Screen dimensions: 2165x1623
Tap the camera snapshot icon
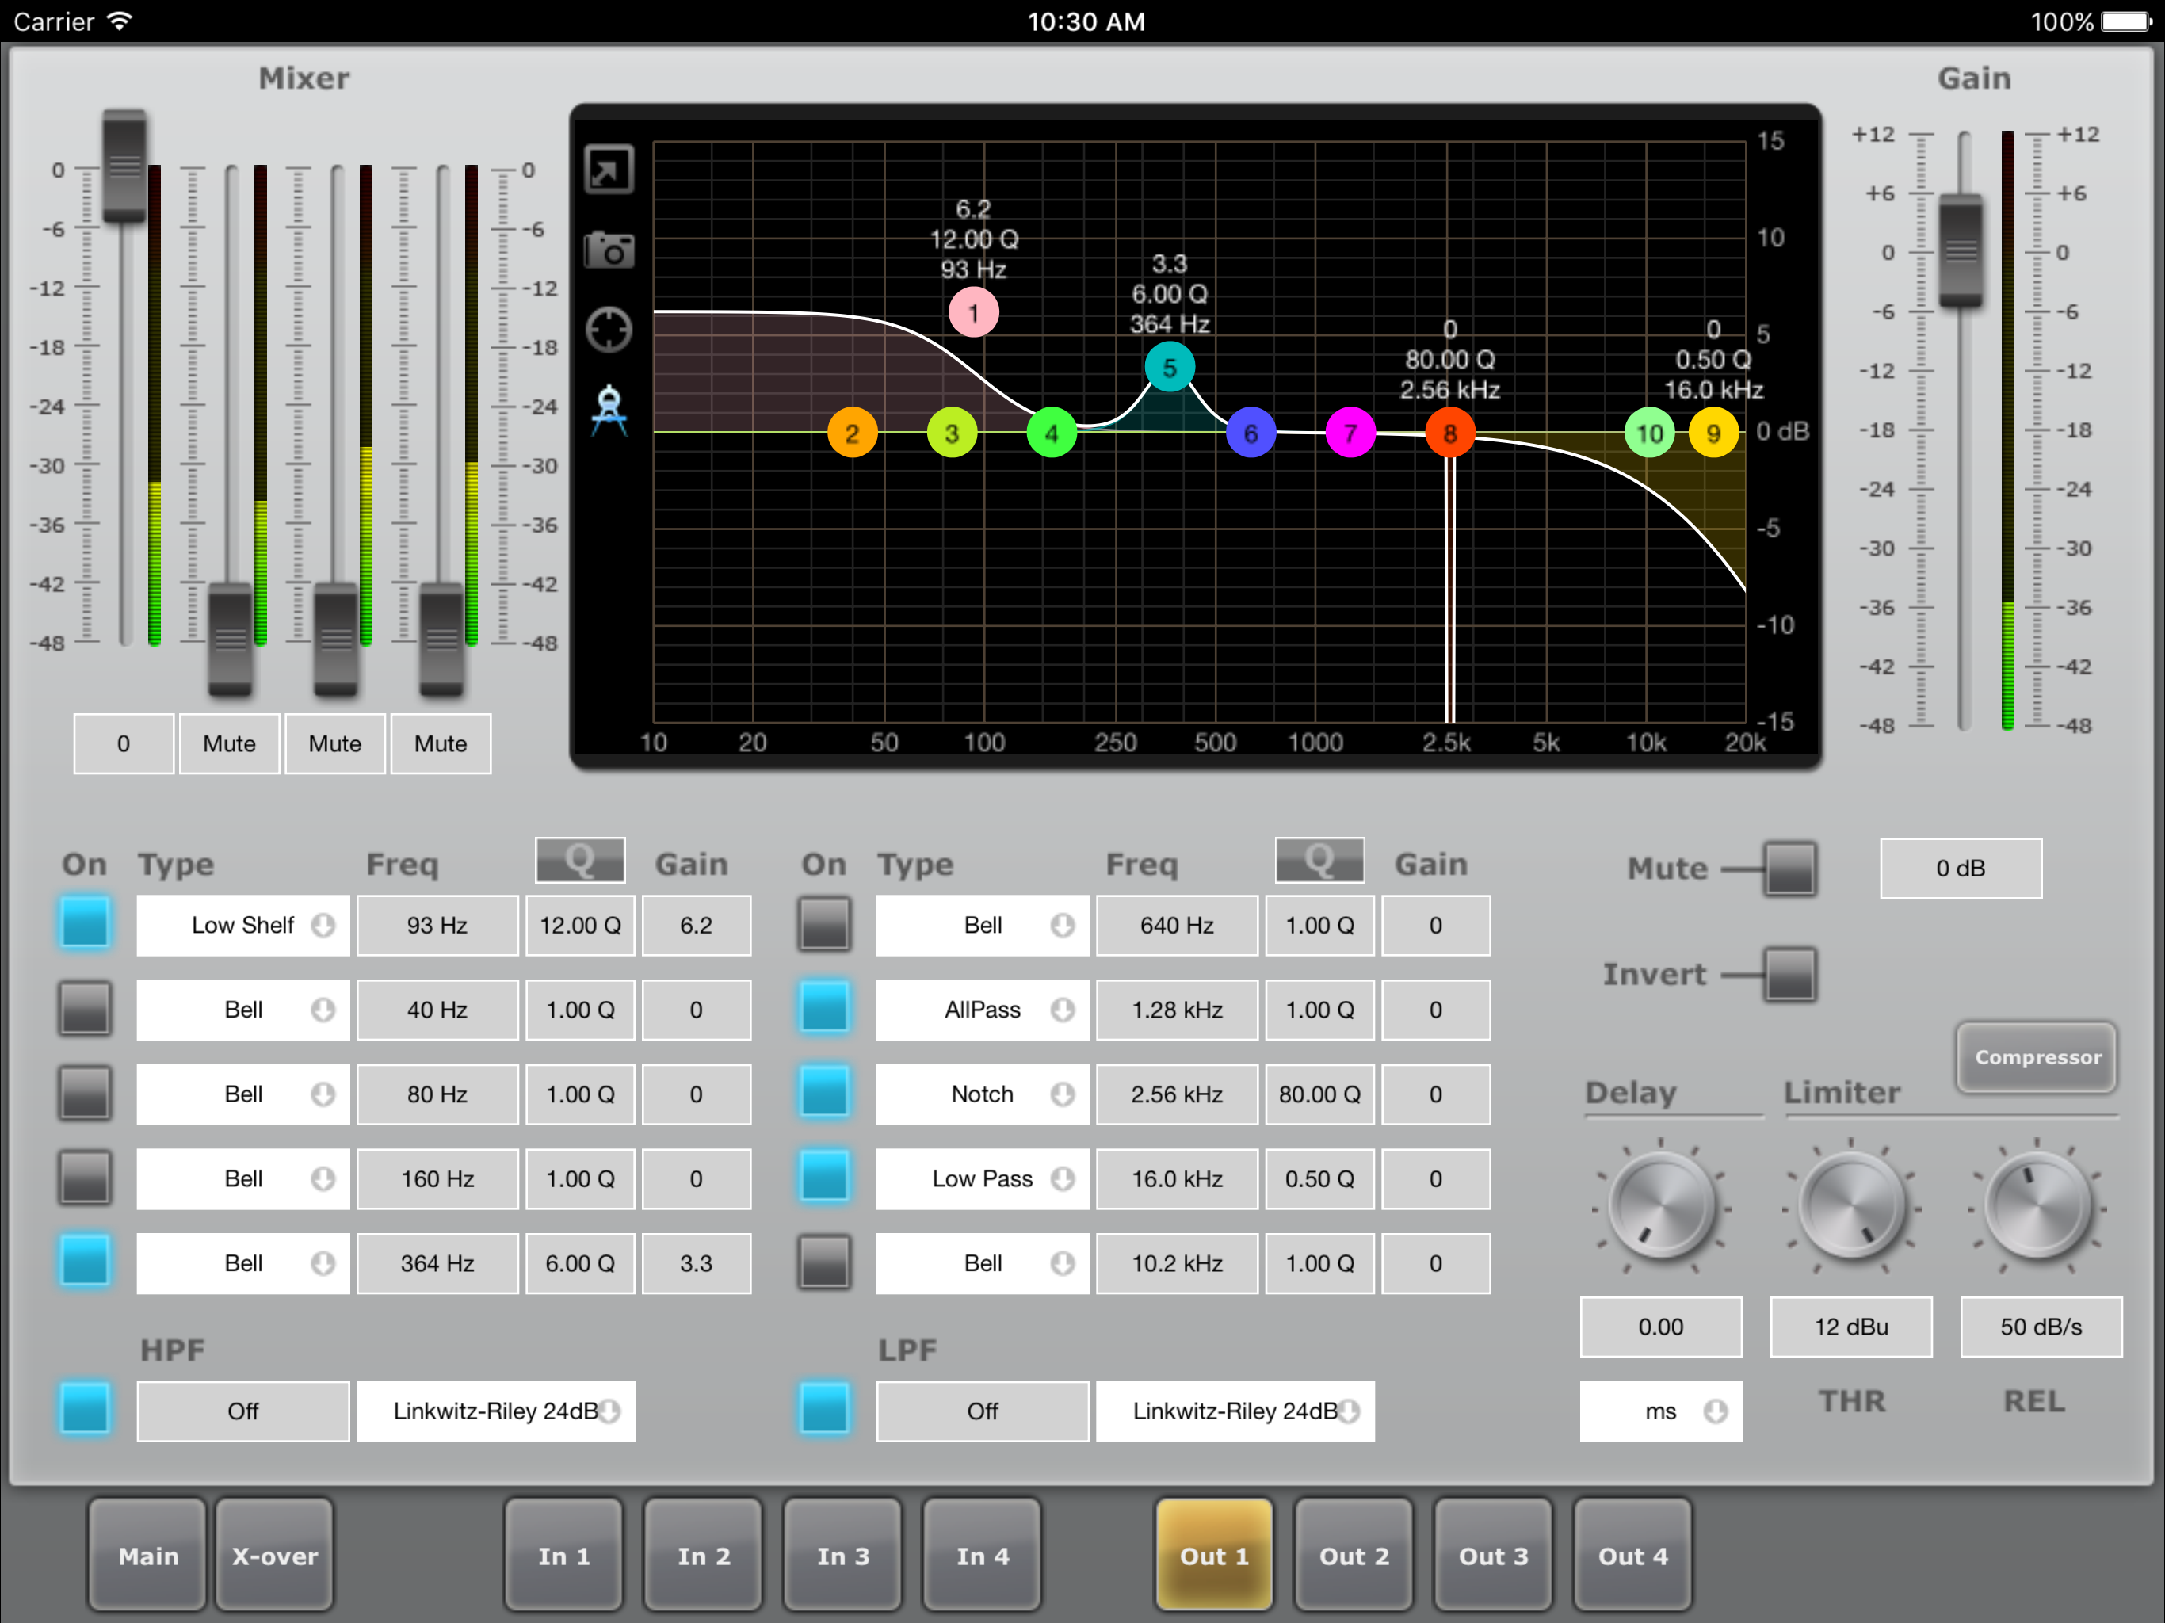[609, 250]
